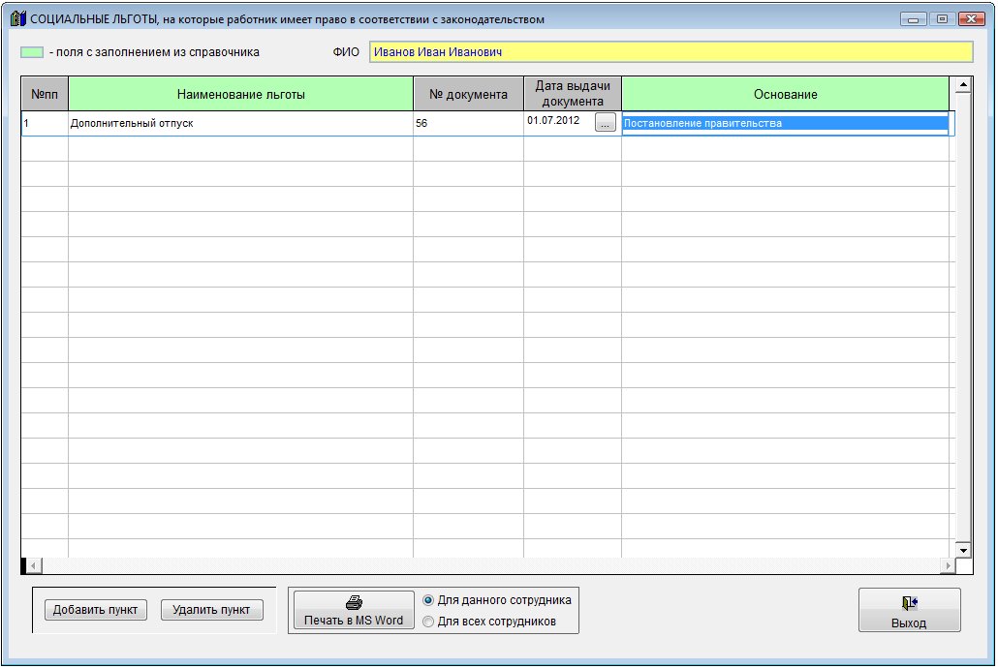This screenshot has height=668, width=998.
Task: Click vertical scrollbar up arrow
Action: pyautogui.click(x=963, y=84)
